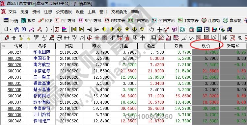Viewport: 247px width, 125px height.
Task: Click the floppy disk save icon
Action: [214, 29]
